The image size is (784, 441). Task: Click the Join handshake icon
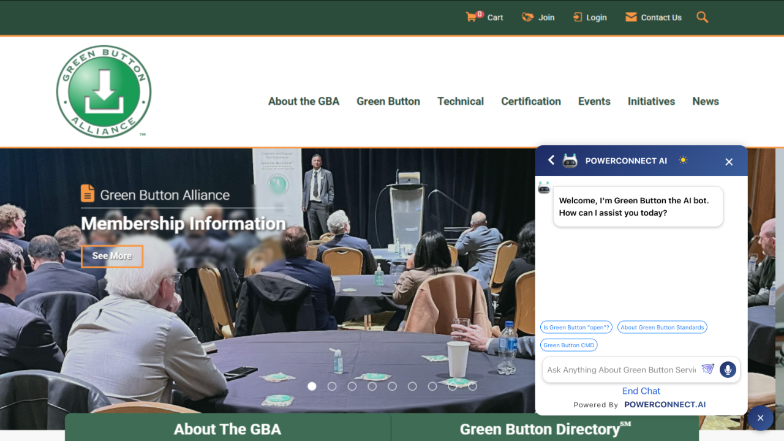click(527, 17)
